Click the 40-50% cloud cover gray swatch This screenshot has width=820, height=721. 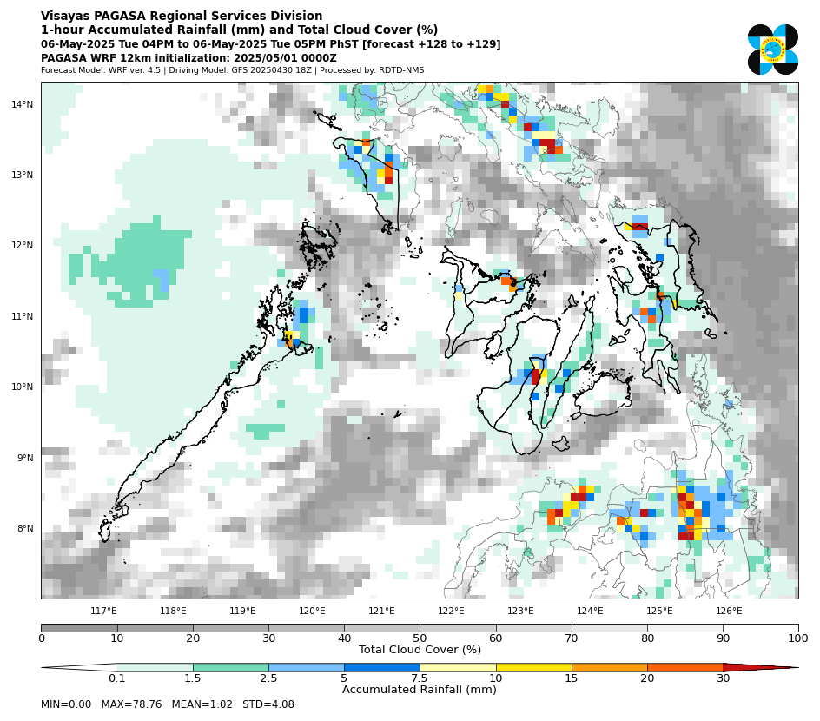pos(381,628)
